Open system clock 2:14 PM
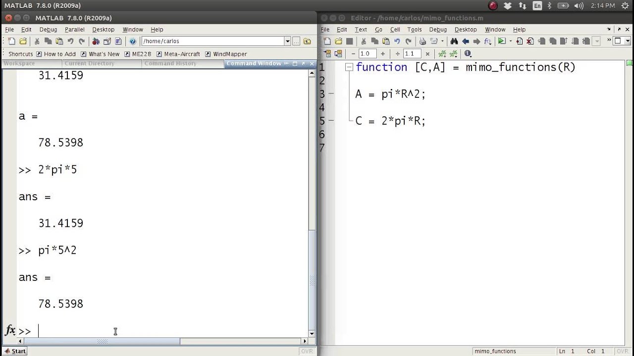This screenshot has width=634, height=356. (602, 5)
